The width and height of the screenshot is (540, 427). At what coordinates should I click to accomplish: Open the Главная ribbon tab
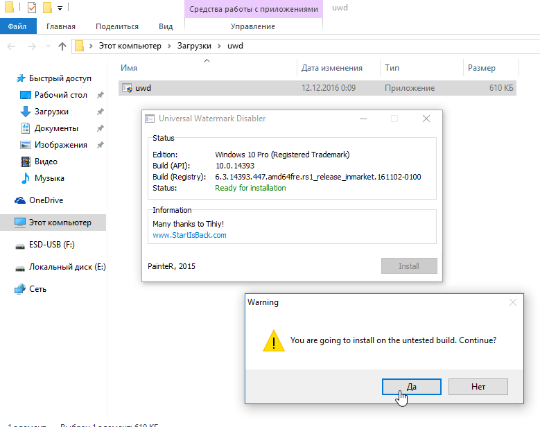61,26
